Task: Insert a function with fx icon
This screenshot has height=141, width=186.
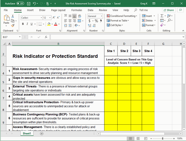Action: (46, 37)
